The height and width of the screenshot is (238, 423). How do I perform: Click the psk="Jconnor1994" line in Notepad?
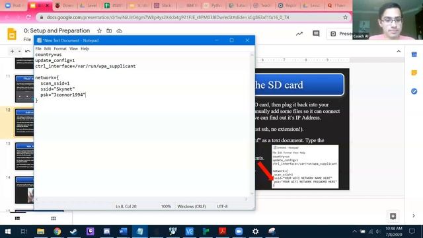point(63,95)
